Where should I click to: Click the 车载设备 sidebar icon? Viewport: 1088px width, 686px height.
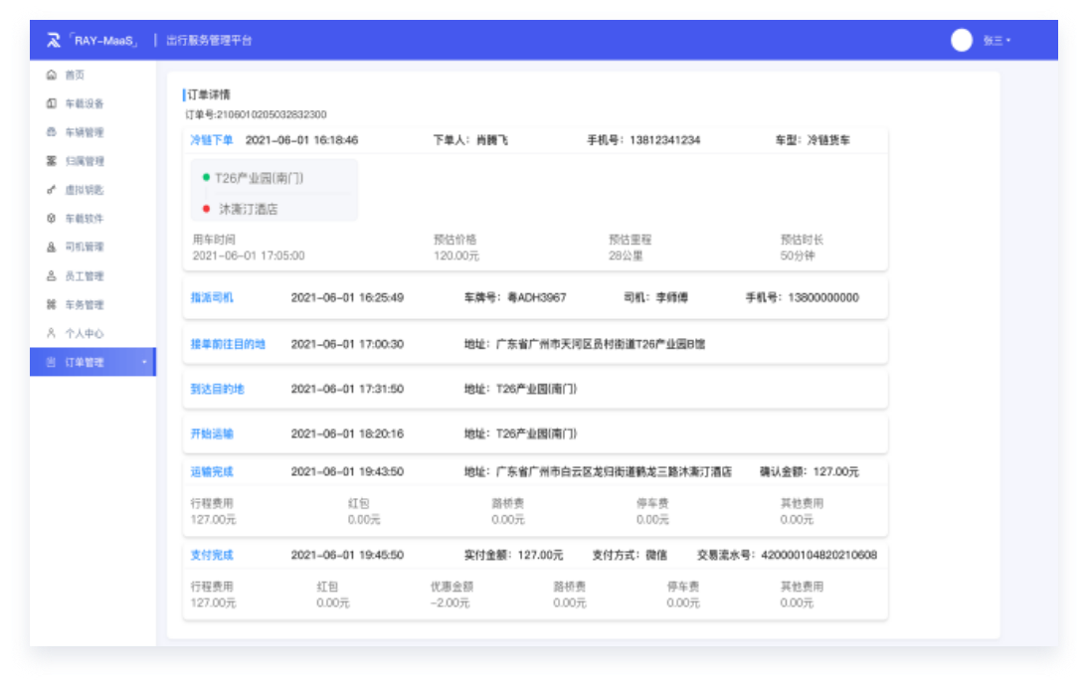(52, 103)
